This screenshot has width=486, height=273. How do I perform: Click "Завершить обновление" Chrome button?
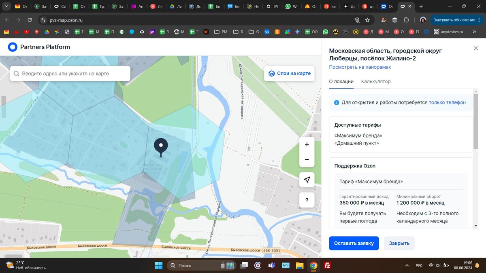coord(457,20)
